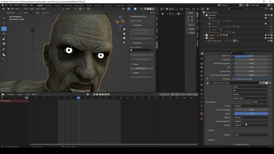
Task: Open the File menu
Action: tap(6, 5)
